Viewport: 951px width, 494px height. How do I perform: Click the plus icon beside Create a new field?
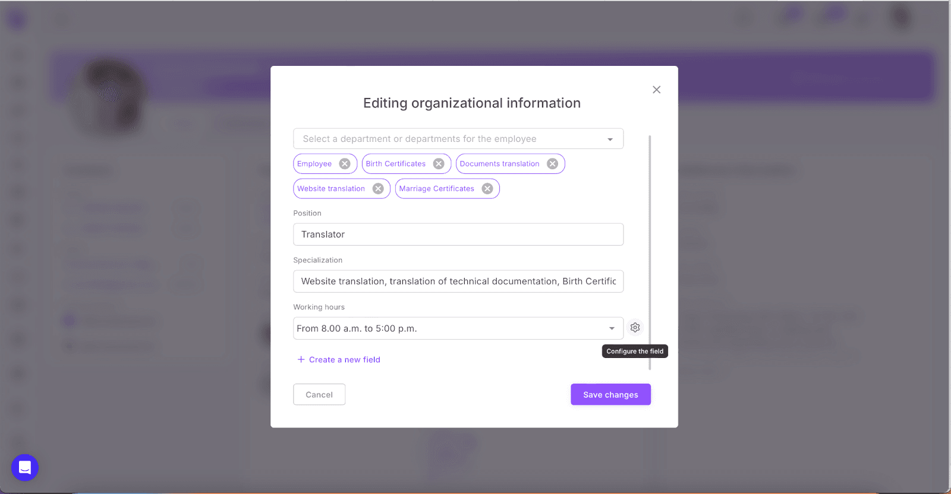pos(301,360)
